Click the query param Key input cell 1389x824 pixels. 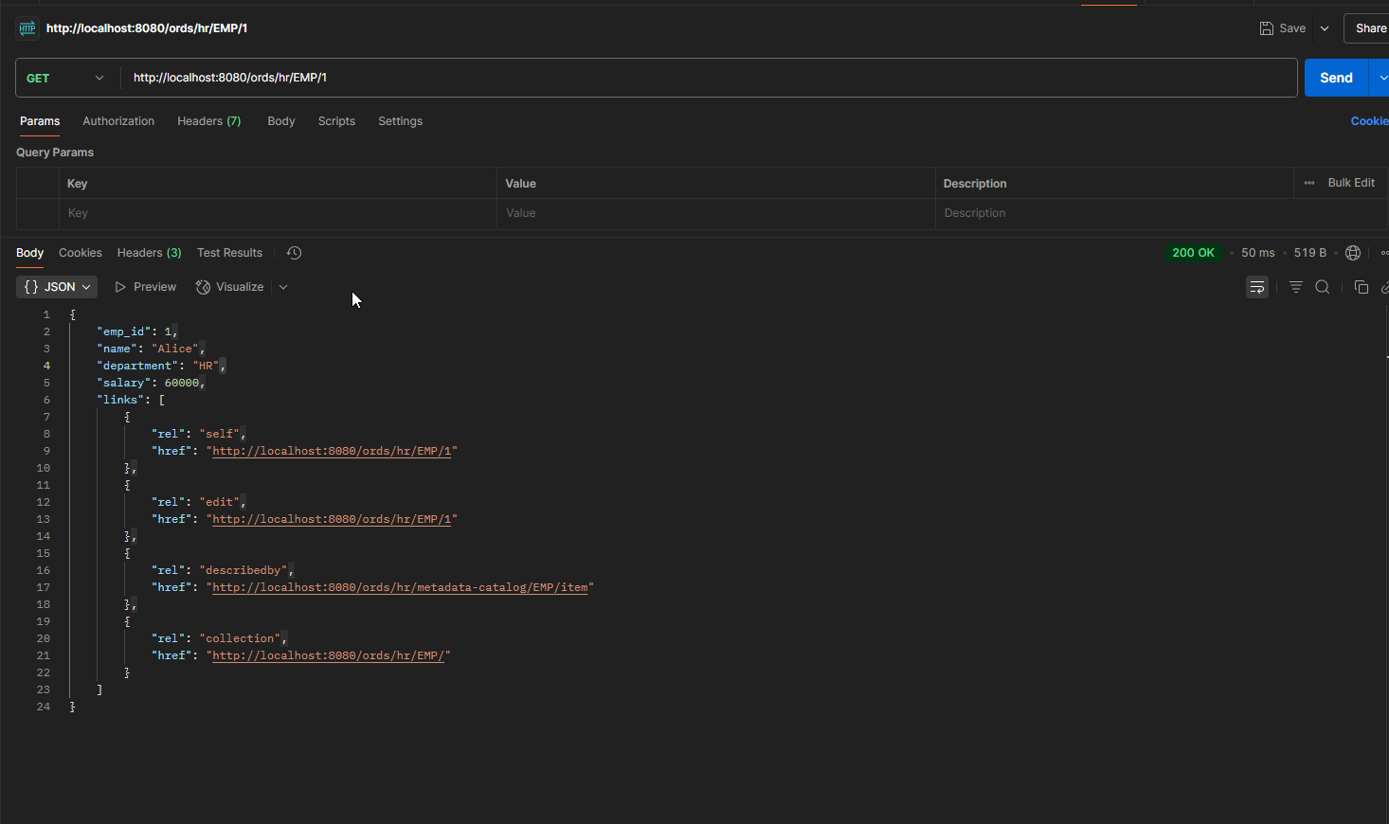[x=278, y=213]
